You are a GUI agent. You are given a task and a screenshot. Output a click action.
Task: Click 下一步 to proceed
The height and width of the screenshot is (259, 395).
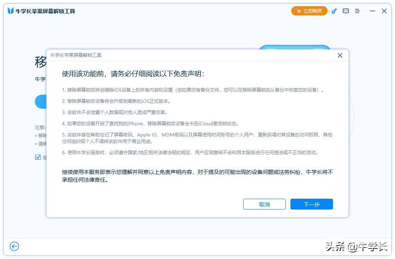(311, 204)
